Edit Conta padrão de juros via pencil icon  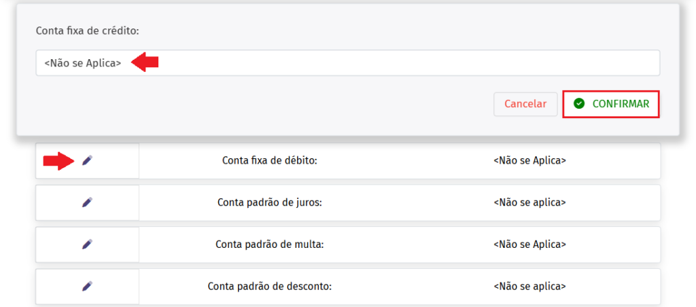[87, 202]
